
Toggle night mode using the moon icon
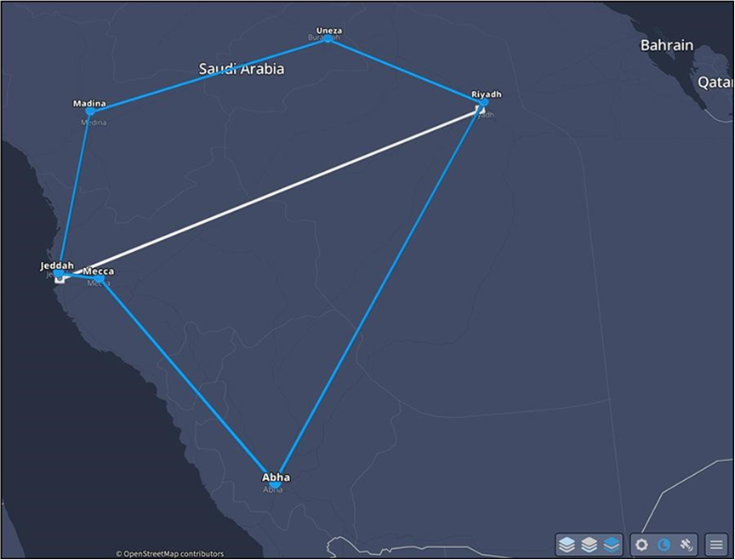[x=664, y=544]
